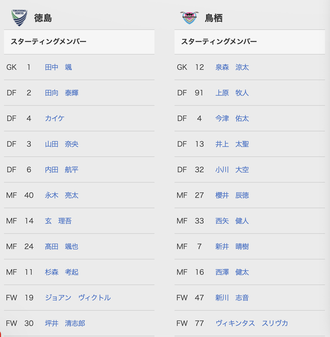Open forward ジョアン ヴィクトル profile

click(x=78, y=298)
